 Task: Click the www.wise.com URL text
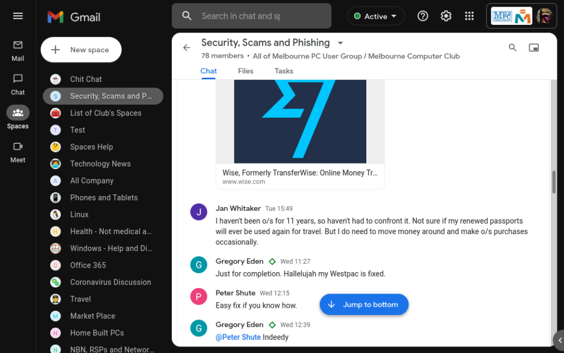tap(243, 182)
